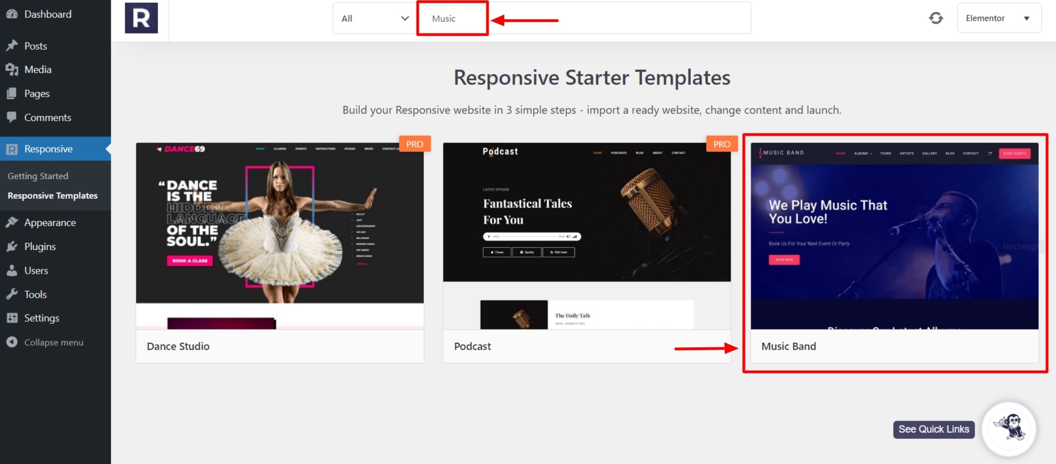The width and height of the screenshot is (1056, 464).
Task: Open the Dashboard menu icon
Action: 12,14
